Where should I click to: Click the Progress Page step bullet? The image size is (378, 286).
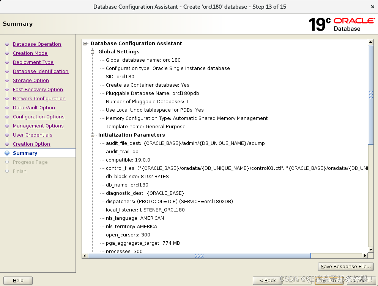pyautogui.click(x=8, y=162)
